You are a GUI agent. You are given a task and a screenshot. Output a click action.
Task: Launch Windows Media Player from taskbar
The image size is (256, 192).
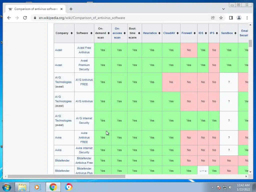37,187
